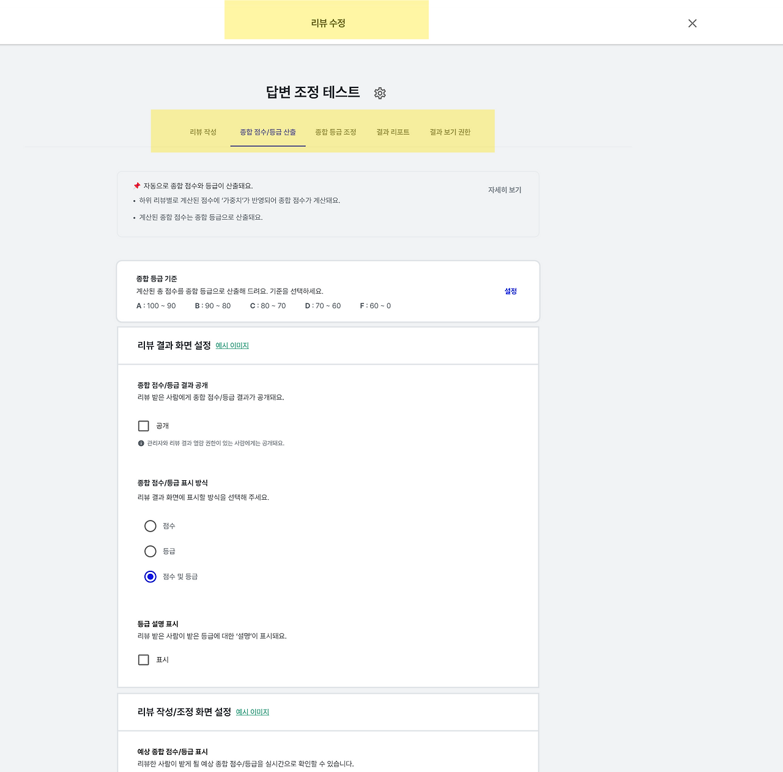
Task: Click the 종합 점수/등급 결과 공개 heading
Action: click(173, 385)
